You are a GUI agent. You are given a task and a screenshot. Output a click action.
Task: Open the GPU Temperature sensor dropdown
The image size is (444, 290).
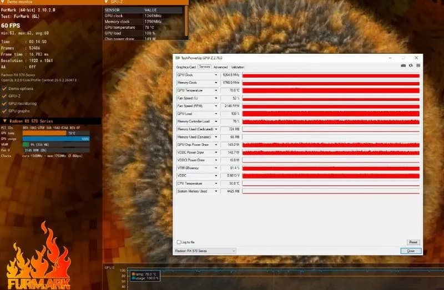tap(216, 90)
